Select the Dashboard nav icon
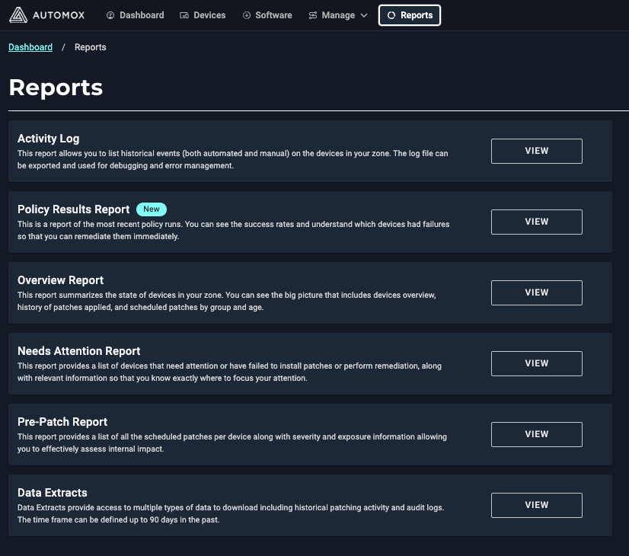Screen dimensions: 629x556 [111, 14]
